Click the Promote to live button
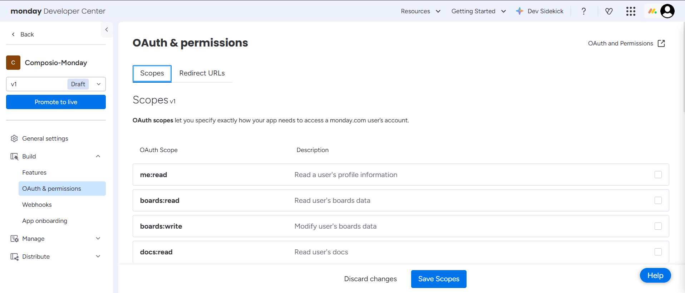Image resolution: width=685 pixels, height=293 pixels. pos(56,102)
